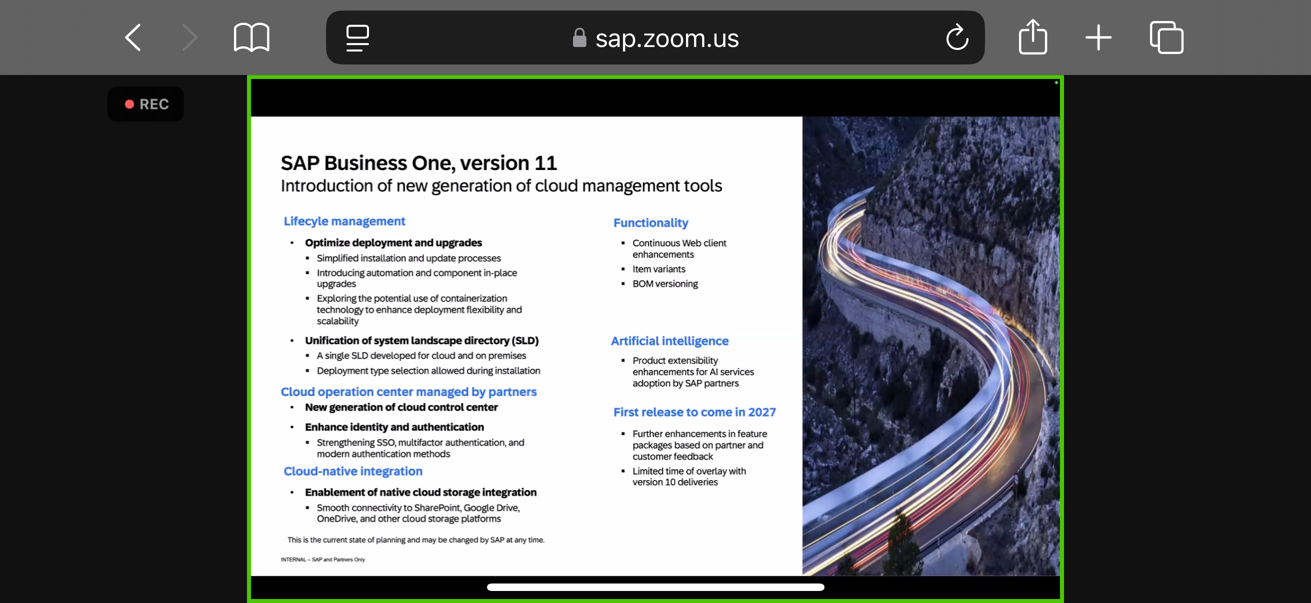The height and width of the screenshot is (603, 1311).
Task: Click the 'Lifecyle management' heading
Action: pos(344,221)
